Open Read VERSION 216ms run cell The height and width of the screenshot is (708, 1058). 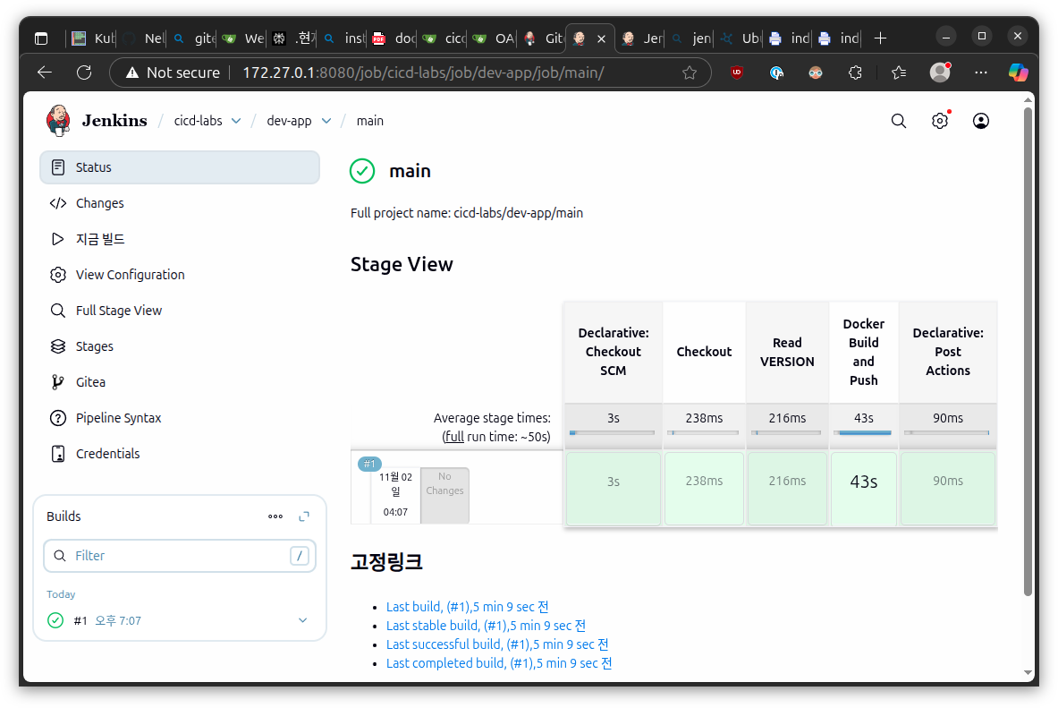pyautogui.click(x=787, y=489)
